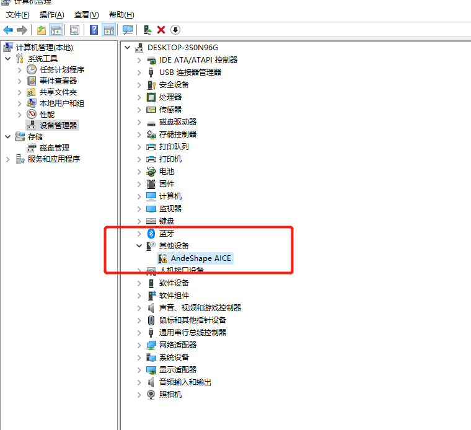
Task: Click the Forward arrow toolbar icon
Action: (22, 30)
